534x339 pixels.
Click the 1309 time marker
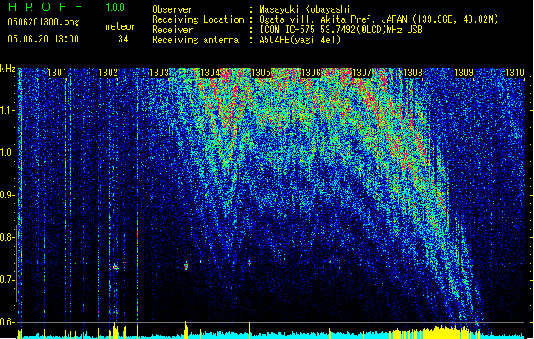tap(464, 73)
